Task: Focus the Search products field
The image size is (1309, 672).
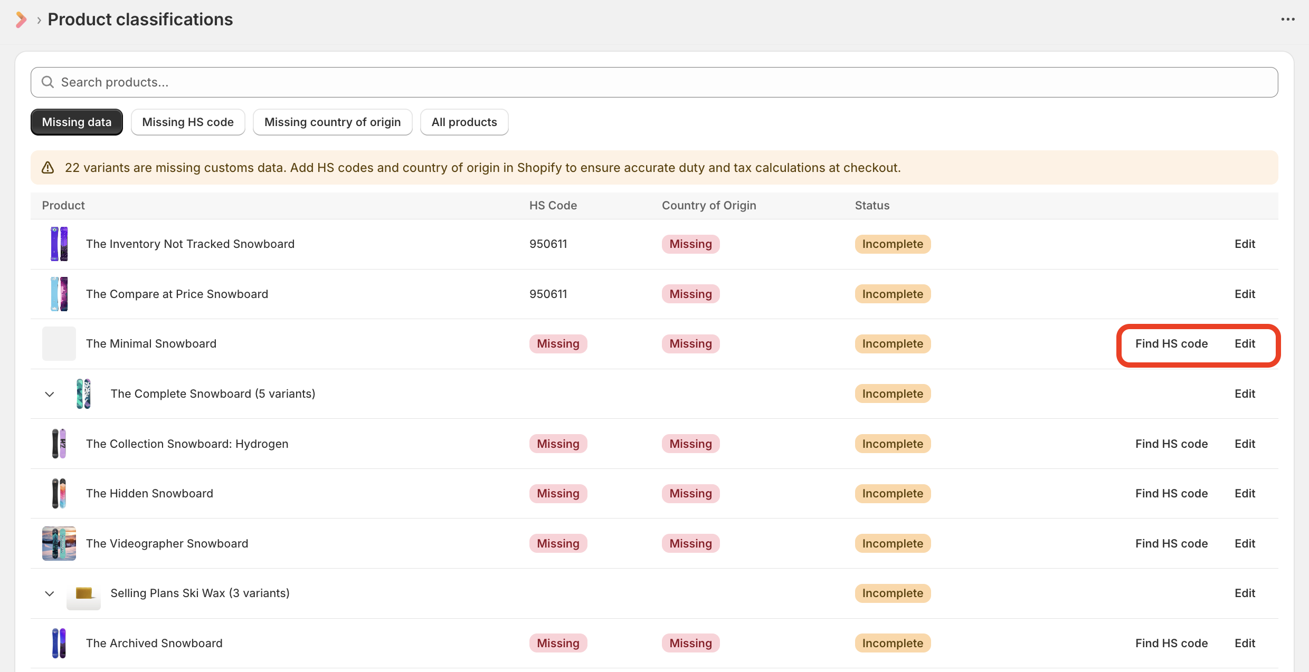Action: click(654, 82)
